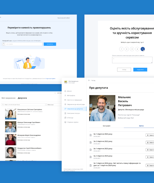154x183 pixels.
Task: Click the Звернення до міської ради icon
Action: [x=65, y=104]
